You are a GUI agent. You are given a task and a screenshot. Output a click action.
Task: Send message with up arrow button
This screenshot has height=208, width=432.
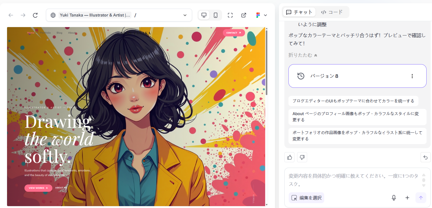pos(421,198)
